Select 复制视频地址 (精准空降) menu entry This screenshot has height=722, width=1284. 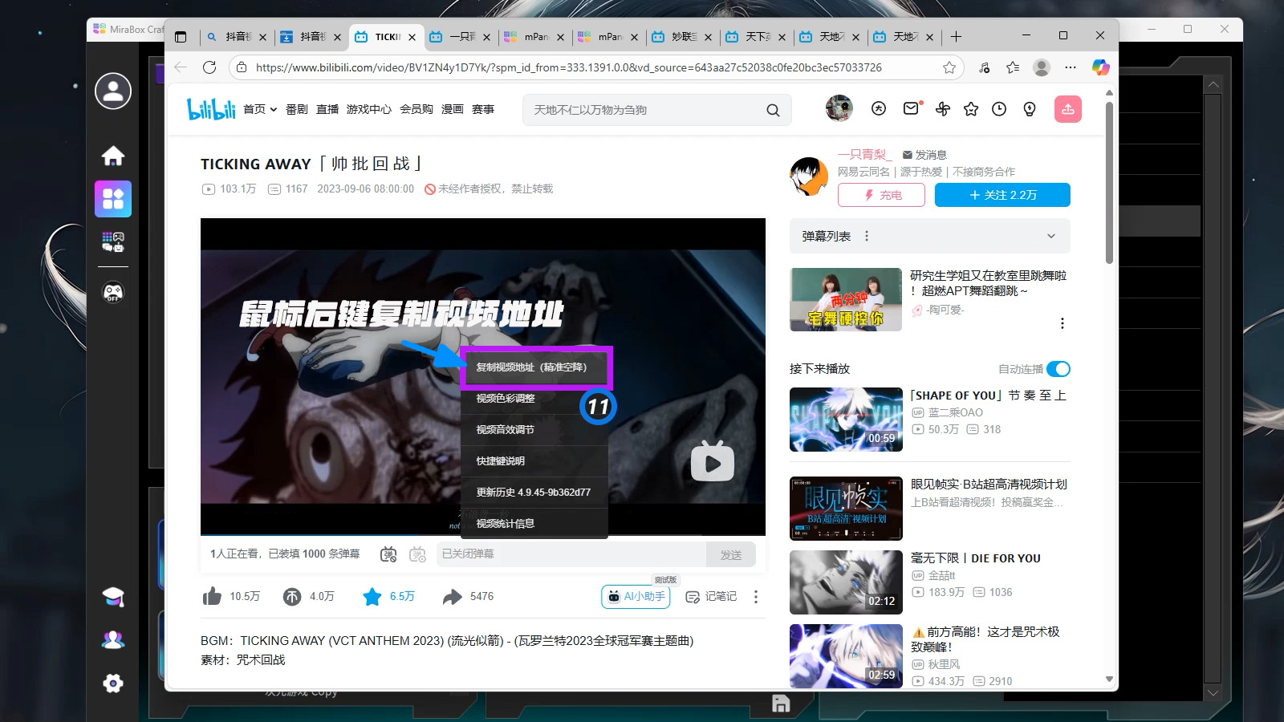click(534, 367)
